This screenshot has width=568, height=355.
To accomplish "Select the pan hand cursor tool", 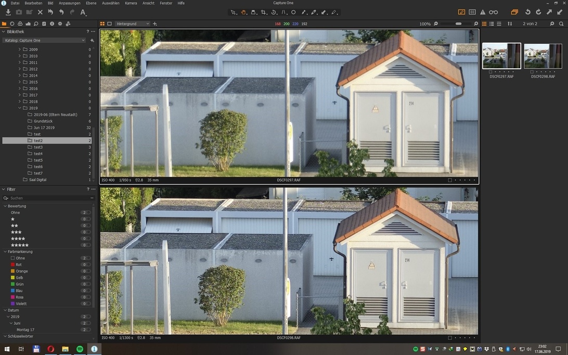I will coord(243,12).
